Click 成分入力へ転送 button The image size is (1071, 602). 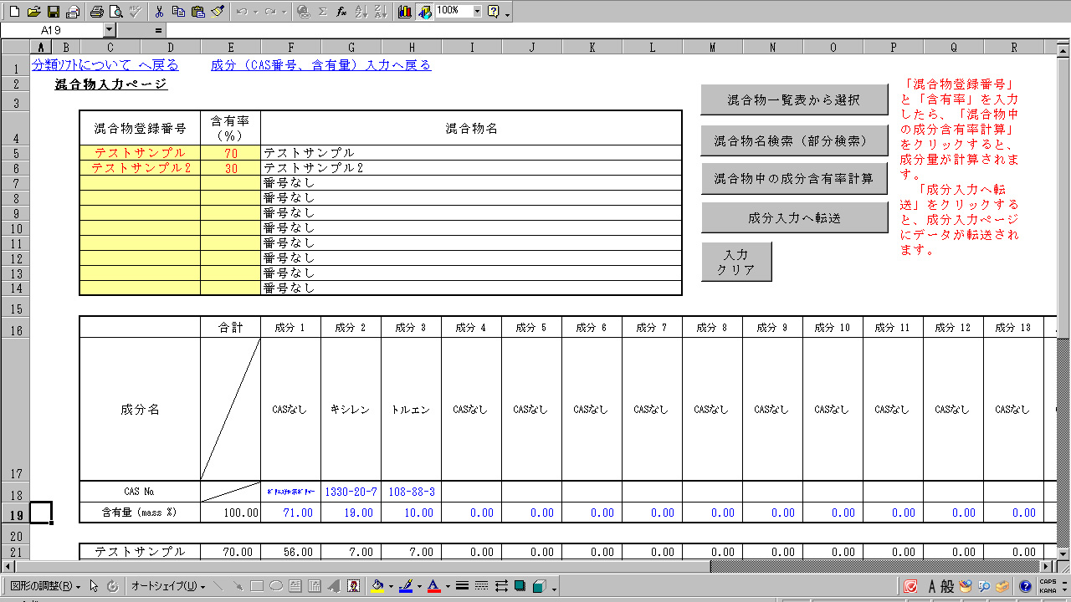point(793,217)
